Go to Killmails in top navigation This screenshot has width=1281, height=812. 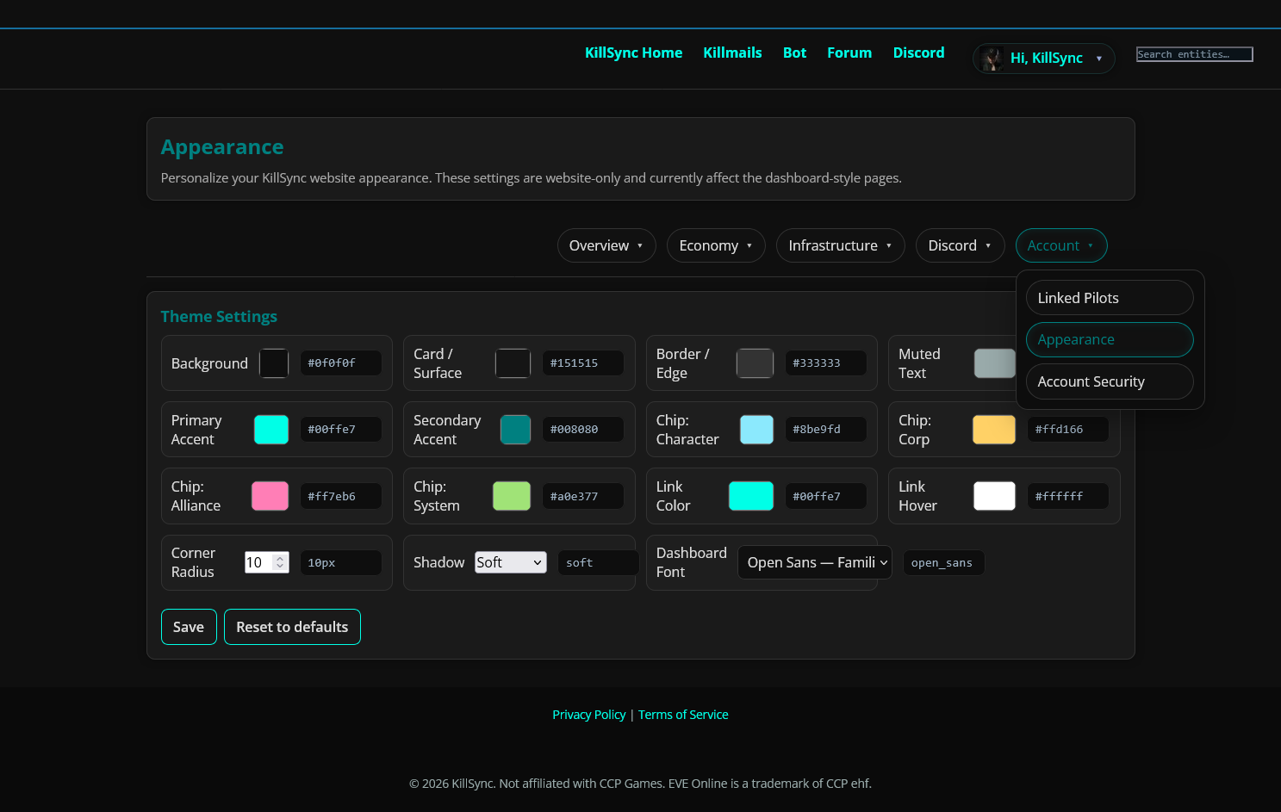click(x=732, y=53)
